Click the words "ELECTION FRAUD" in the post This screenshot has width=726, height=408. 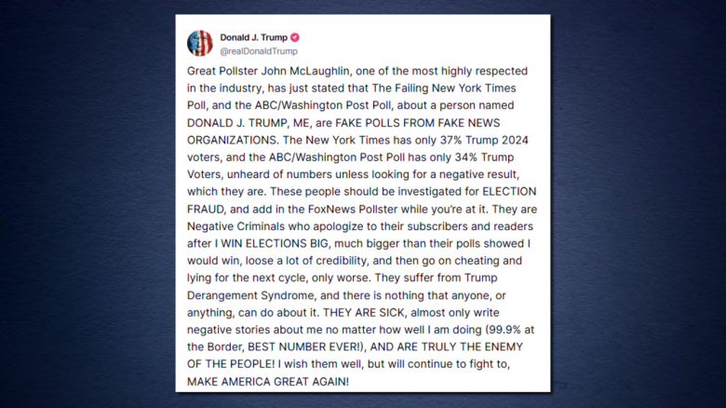(x=493, y=192)
